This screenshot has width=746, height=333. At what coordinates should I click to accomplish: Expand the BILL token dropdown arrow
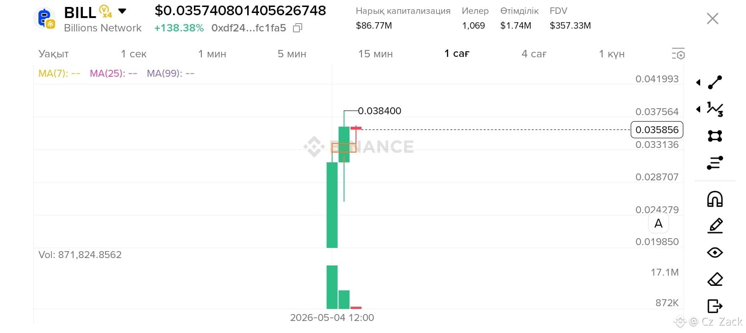[122, 11]
